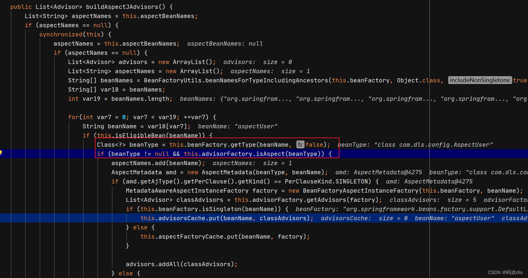Click the synchronized keyword

coord(61,34)
